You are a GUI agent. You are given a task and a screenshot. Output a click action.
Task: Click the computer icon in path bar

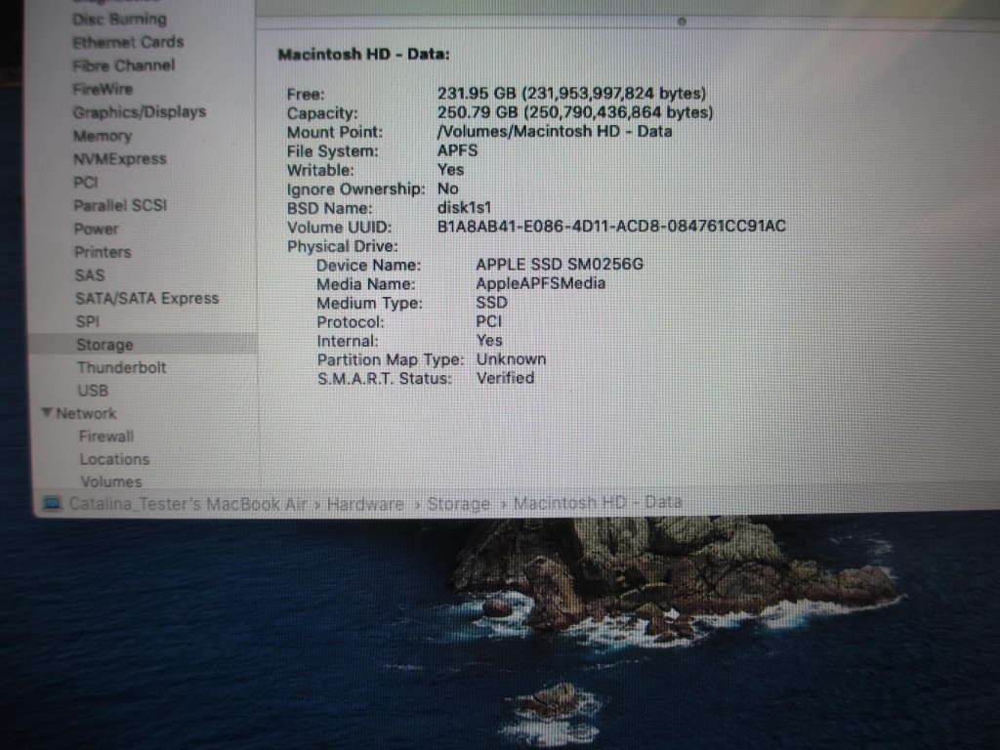tap(53, 504)
